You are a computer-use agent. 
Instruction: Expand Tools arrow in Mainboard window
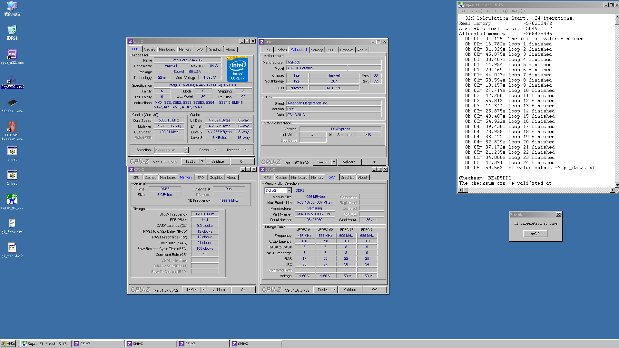[334, 162]
